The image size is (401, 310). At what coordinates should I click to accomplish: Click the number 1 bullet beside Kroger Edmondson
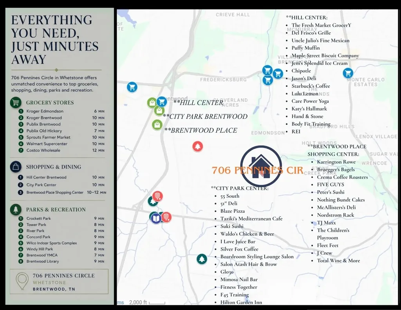pyautogui.click(x=21, y=111)
